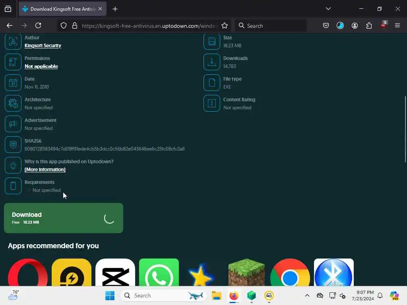Click the Permissions document icon
Screen dimensions: 407x305
[13, 62]
